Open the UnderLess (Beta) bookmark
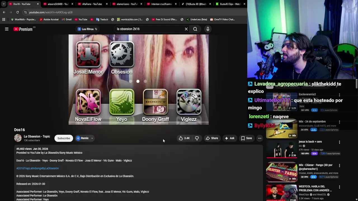 (197, 20)
